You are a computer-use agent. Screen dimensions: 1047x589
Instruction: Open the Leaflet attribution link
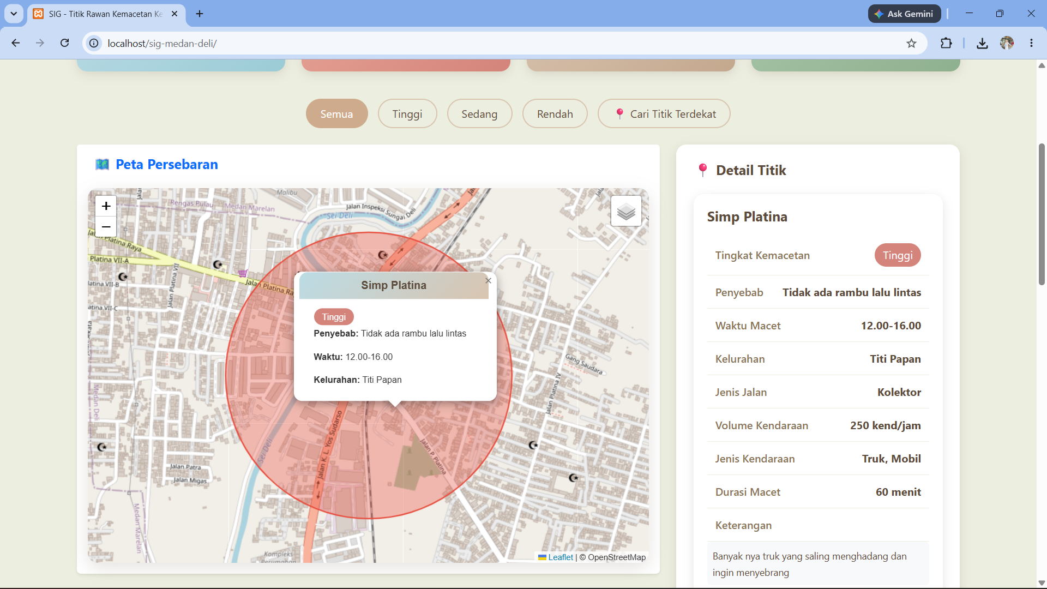tap(560, 557)
